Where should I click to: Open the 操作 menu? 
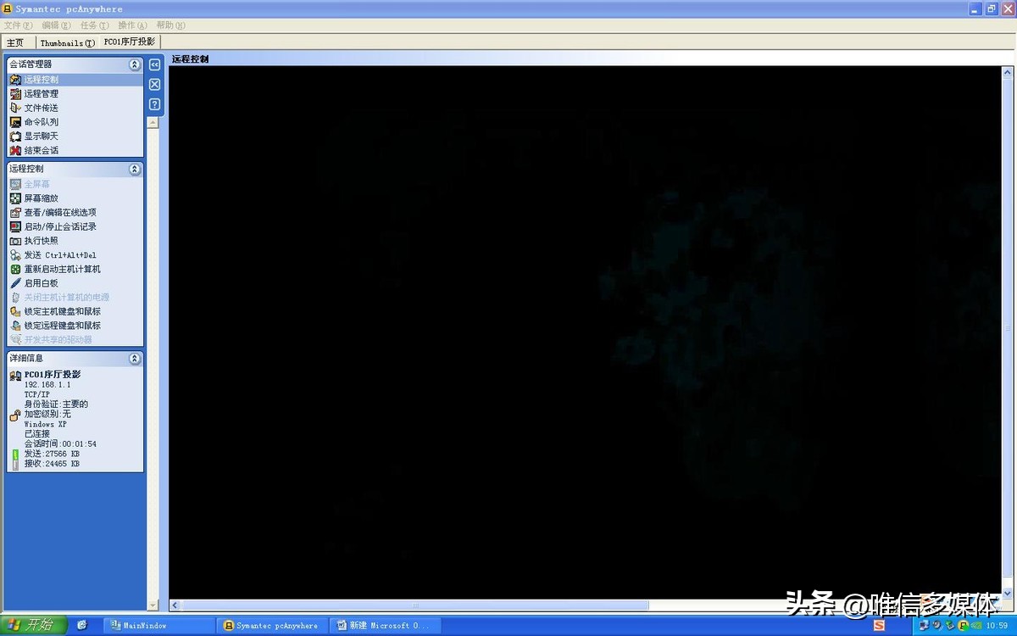pos(132,25)
